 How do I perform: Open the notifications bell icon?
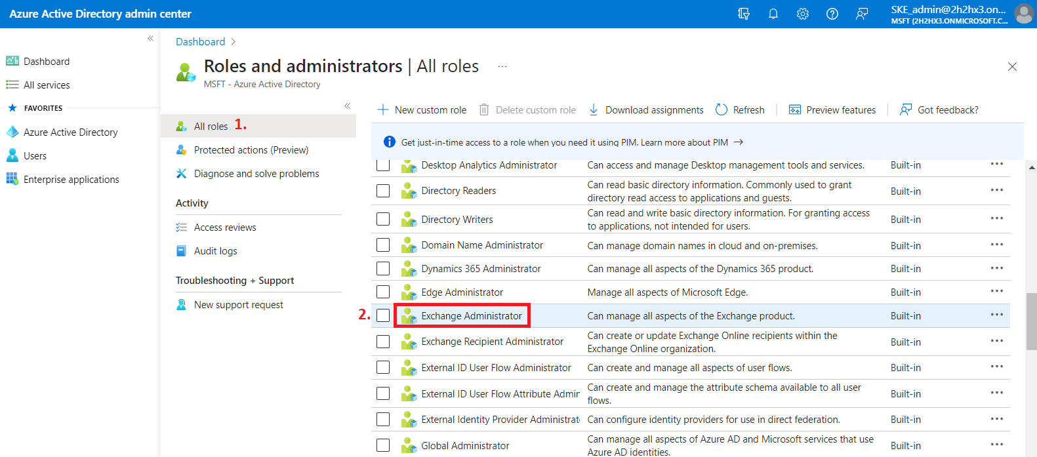pyautogui.click(x=773, y=14)
